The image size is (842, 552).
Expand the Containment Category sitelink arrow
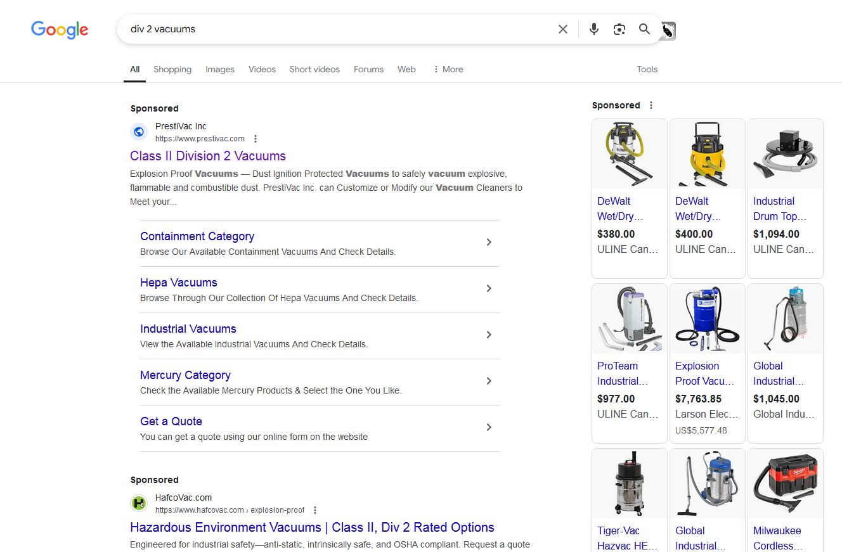489,242
